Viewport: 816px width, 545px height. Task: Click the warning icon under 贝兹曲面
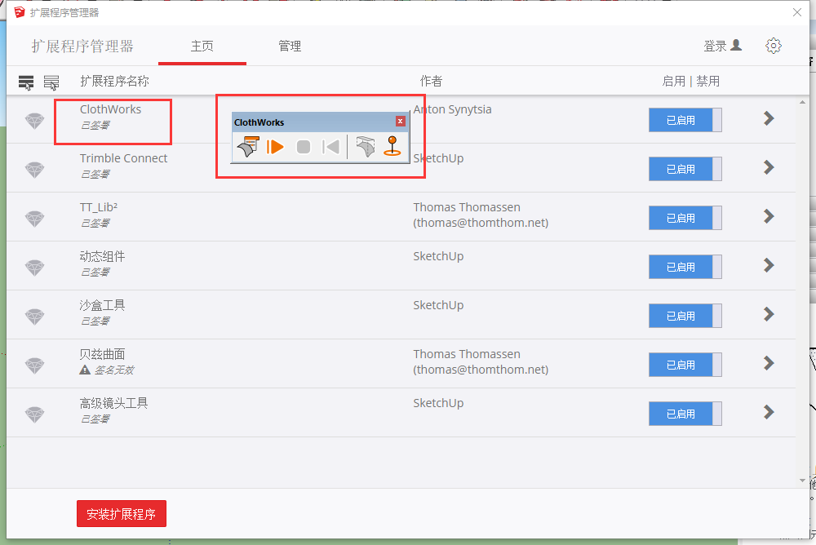point(85,370)
